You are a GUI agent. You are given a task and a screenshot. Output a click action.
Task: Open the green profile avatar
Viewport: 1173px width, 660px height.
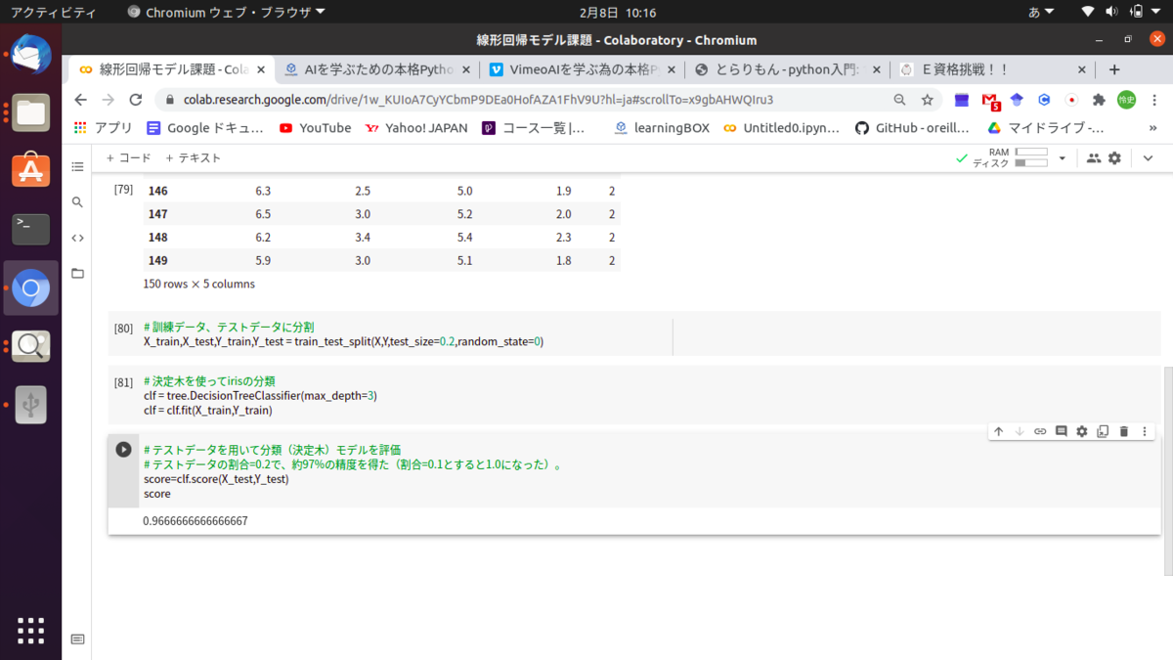click(x=1126, y=100)
